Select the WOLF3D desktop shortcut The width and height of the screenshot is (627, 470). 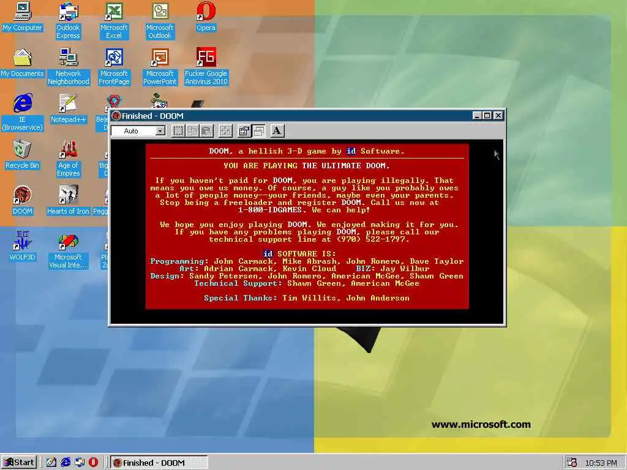point(23,247)
